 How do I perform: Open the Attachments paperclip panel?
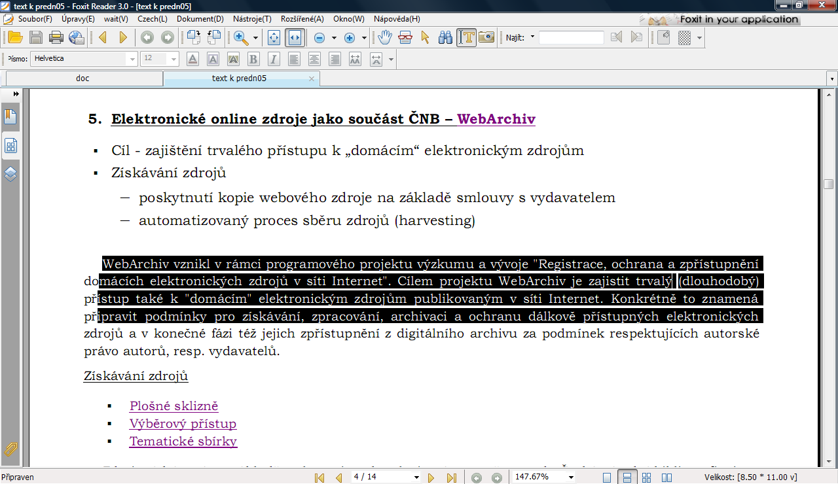[10, 449]
